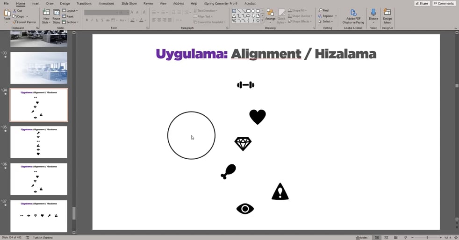Viewport: 459px width, 240px height.
Task: Click the Find search icon
Action: click(321, 10)
